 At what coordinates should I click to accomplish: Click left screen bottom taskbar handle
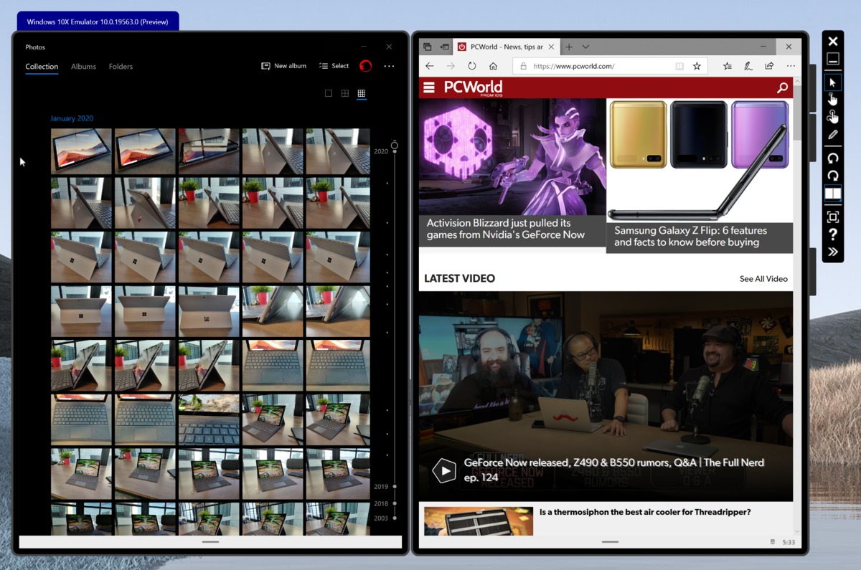210,542
